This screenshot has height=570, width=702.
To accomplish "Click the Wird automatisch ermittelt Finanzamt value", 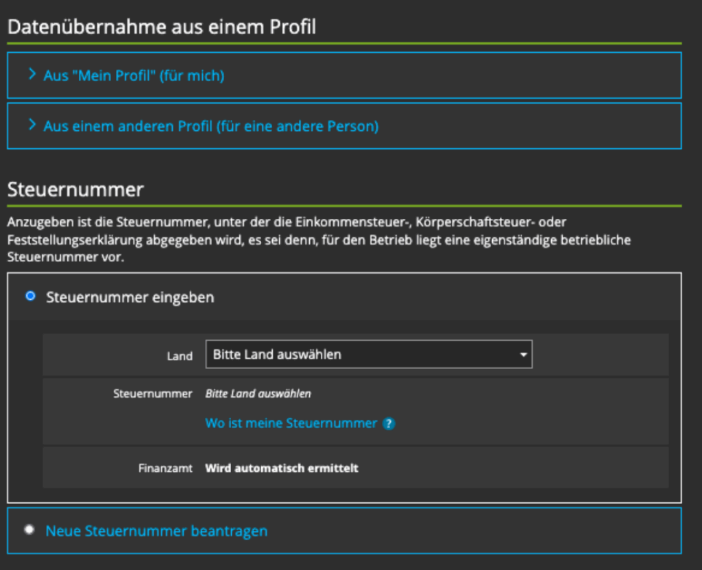I will (282, 468).
